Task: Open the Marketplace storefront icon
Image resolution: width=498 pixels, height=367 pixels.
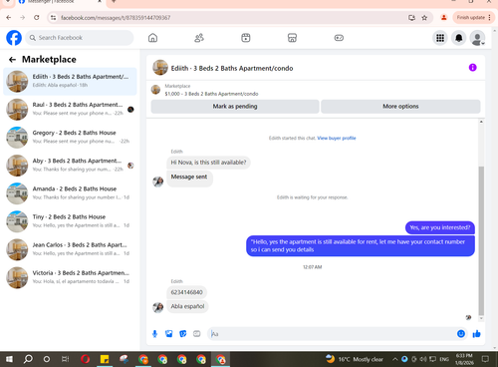Action: click(292, 38)
